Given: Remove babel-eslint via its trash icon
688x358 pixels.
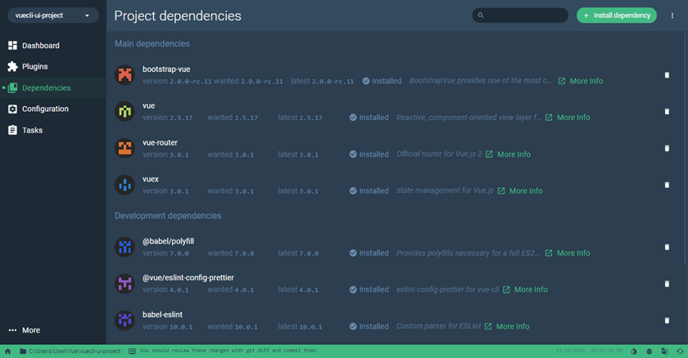Looking at the screenshot, I should click(x=667, y=320).
